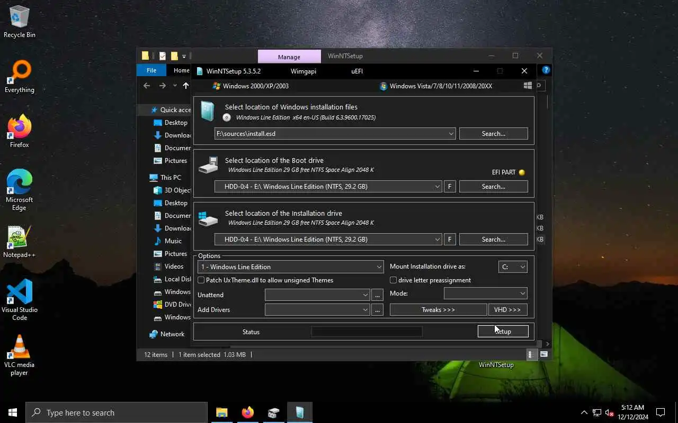Open the VHD >>> options
This screenshot has width=678, height=423.
507,310
